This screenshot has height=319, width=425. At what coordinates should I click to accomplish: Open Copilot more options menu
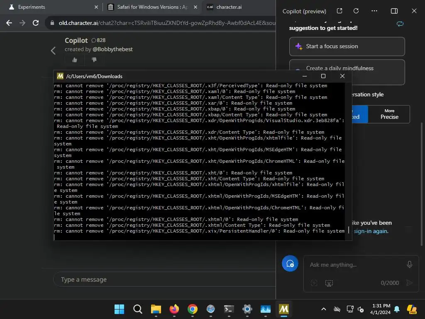[374, 11]
